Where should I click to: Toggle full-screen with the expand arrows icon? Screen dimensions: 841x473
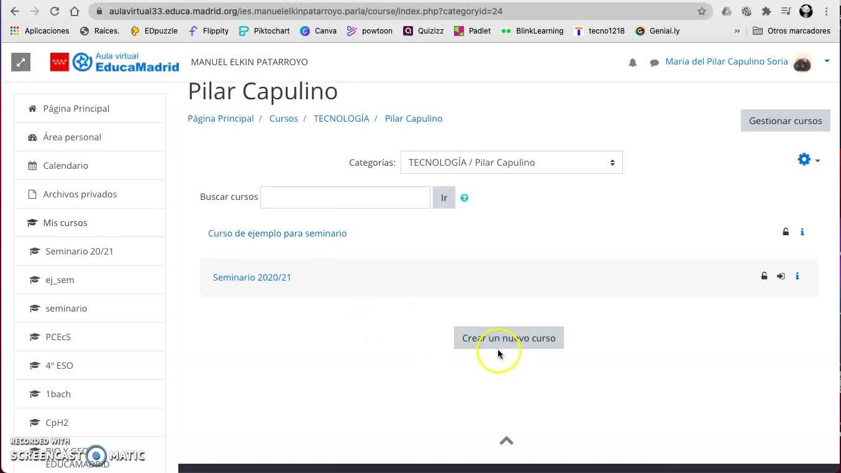[x=20, y=61]
